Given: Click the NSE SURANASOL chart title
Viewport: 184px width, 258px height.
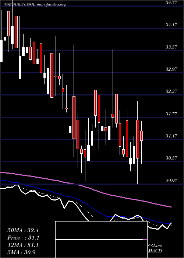Looking at the screenshot, I should (20, 4).
